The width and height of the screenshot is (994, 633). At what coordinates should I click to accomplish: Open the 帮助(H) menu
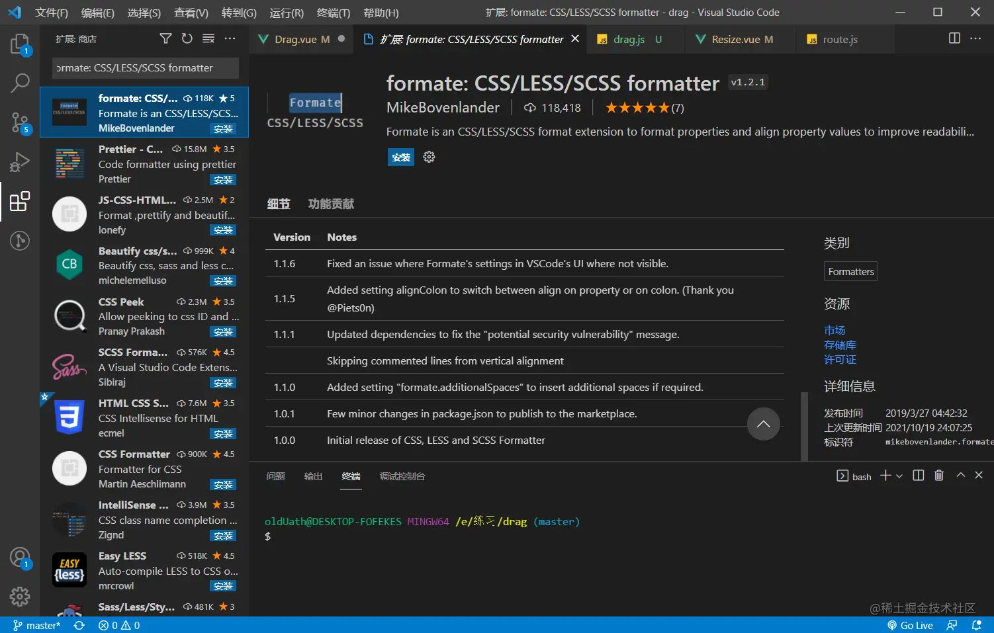(x=381, y=13)
